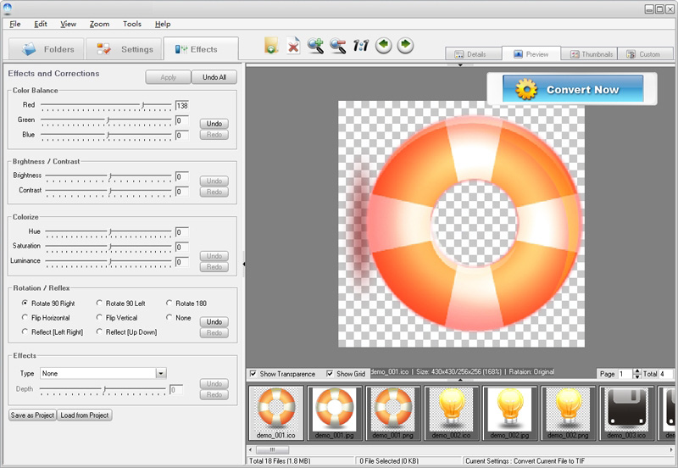678x468 pixels.
Task: Click Save as Project button
Action: pos(32,415)
